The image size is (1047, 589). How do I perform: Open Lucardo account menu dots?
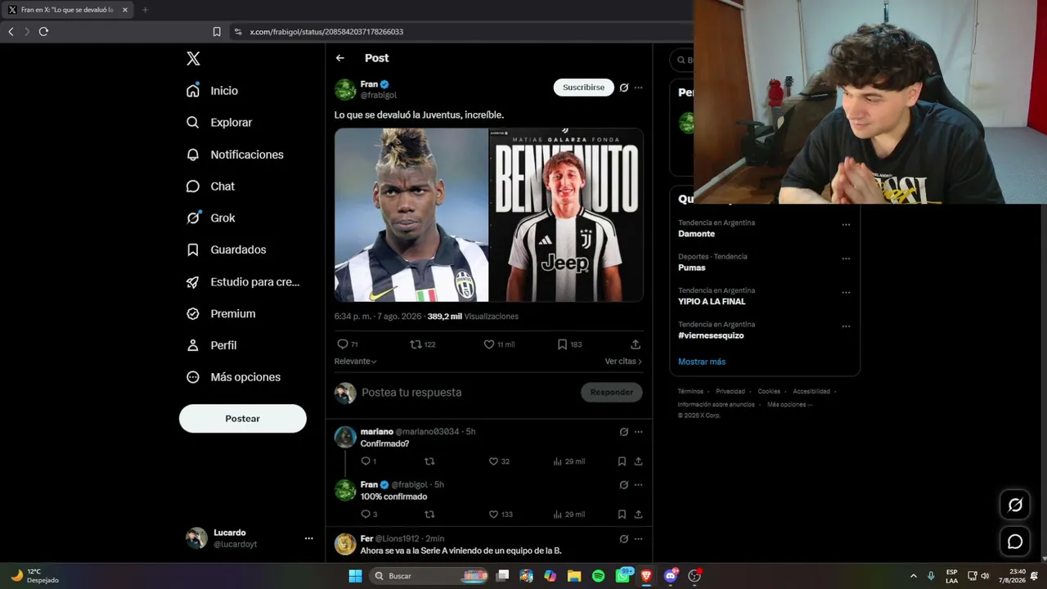coord(308,538)
